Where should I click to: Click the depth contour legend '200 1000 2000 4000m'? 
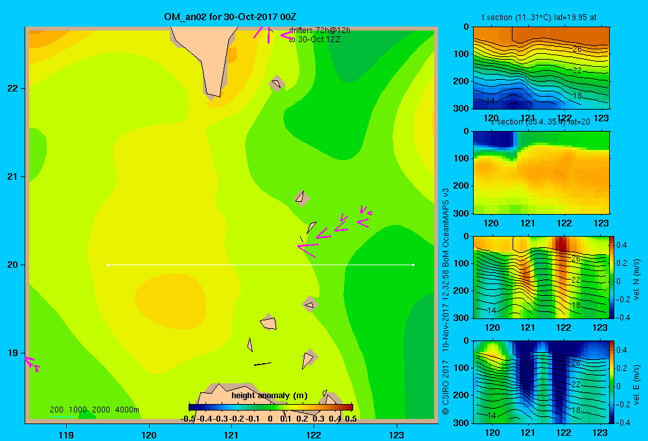[95, 410]
